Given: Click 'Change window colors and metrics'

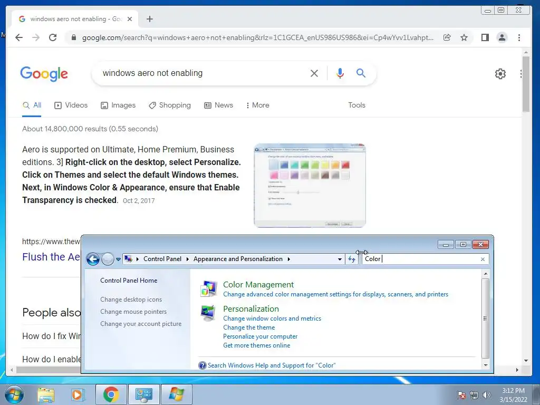Looking at the screenshot, I should tap(272, 319).
